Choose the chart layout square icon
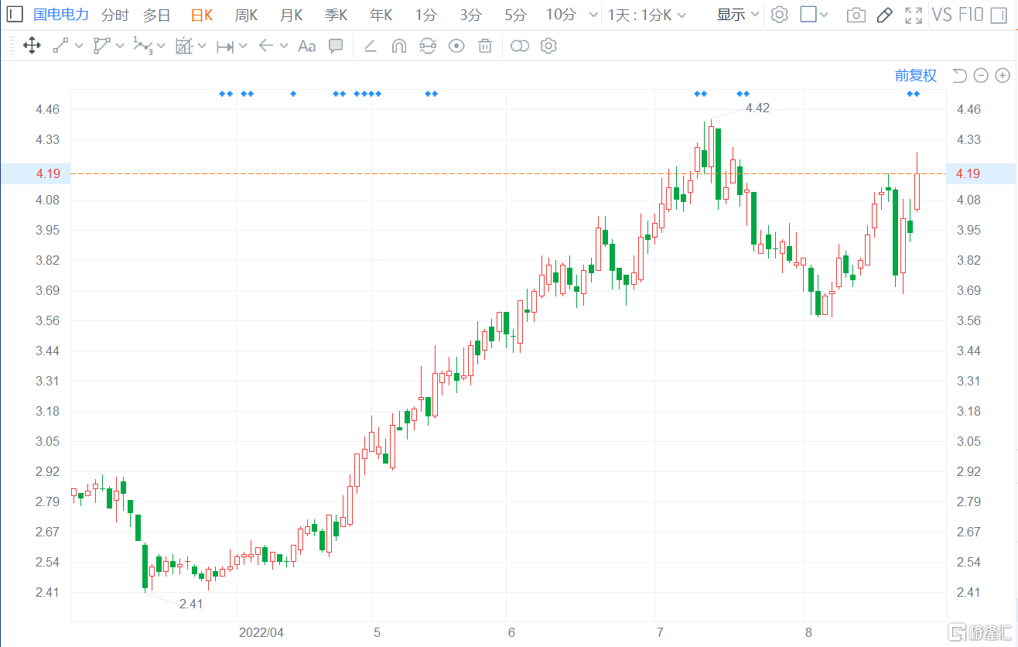This screenshot has height=647, width=1018. 808,15
